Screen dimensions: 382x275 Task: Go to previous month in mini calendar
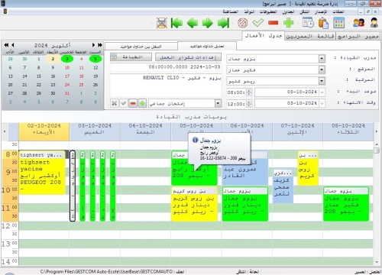tap(13, 45)
